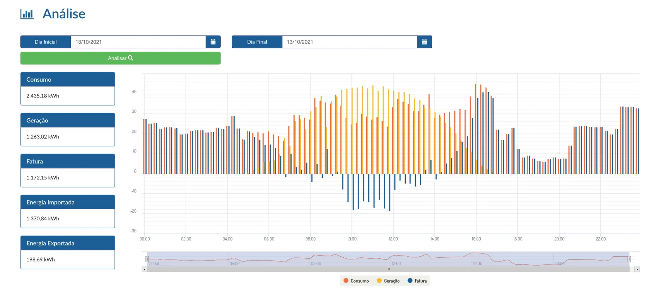664x294 pixels.
Task: Click the Dia Final date field
Action: pyautogui.click(x=350, y=42)
